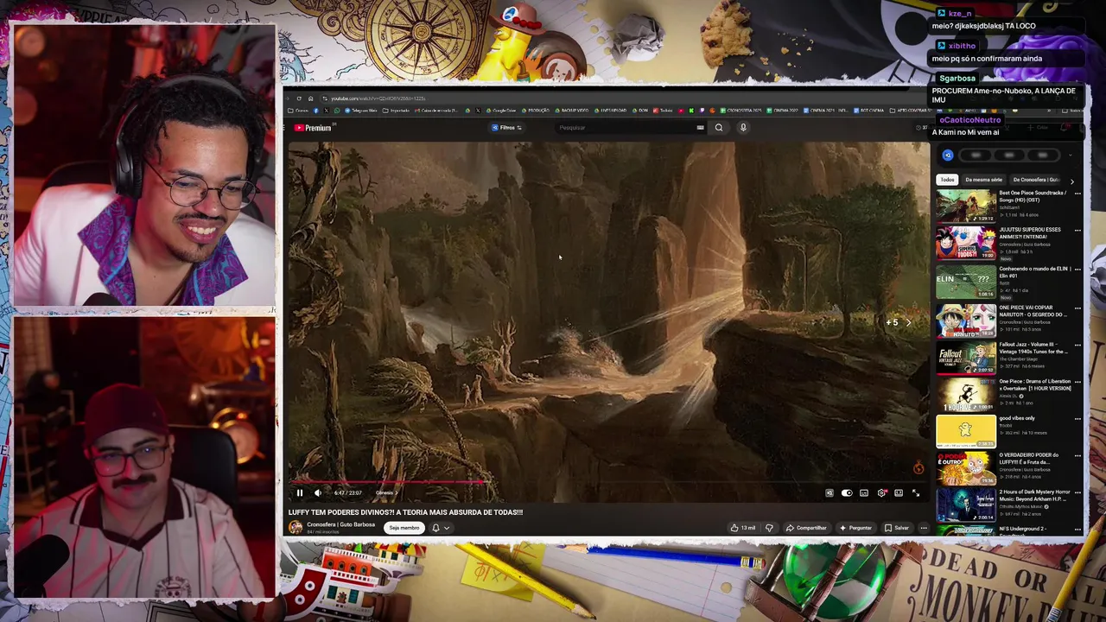Screen dimensions: 1106x622
Task: Select the Da mesma série chip
Action: (x=983, y=180)
